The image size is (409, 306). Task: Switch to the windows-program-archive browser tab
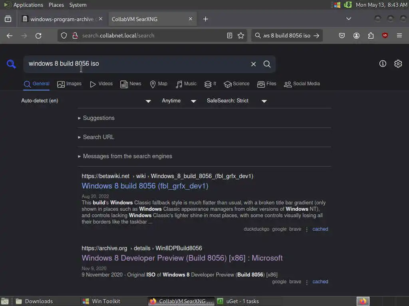62,19
